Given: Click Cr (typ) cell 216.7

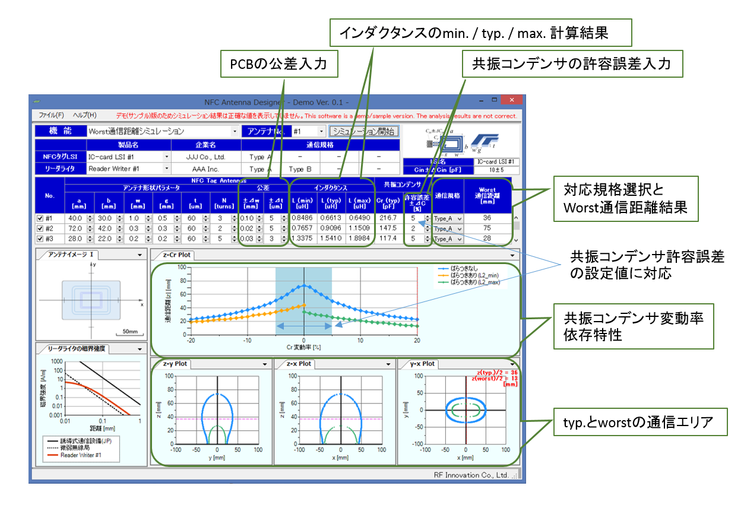Looking at the screenshot, I should [x=389, y=218].
